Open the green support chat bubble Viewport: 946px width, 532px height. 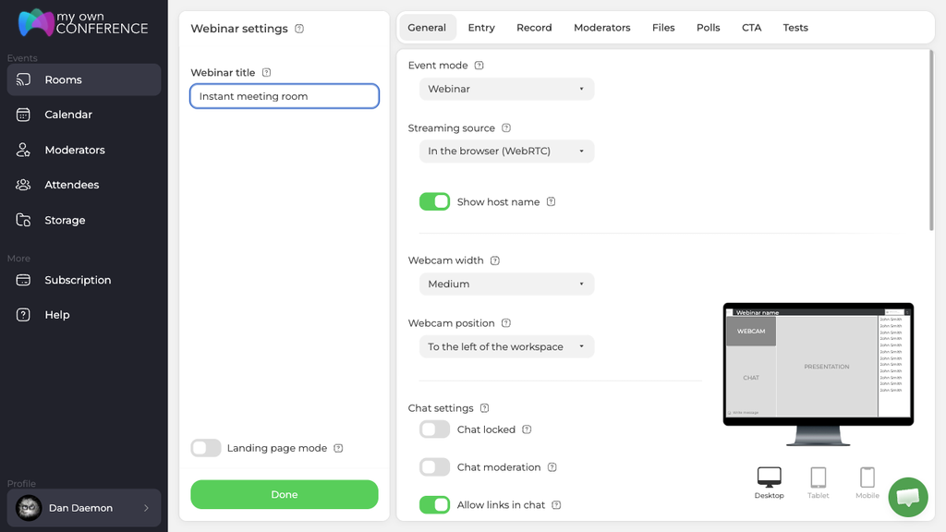pos(908,497)
